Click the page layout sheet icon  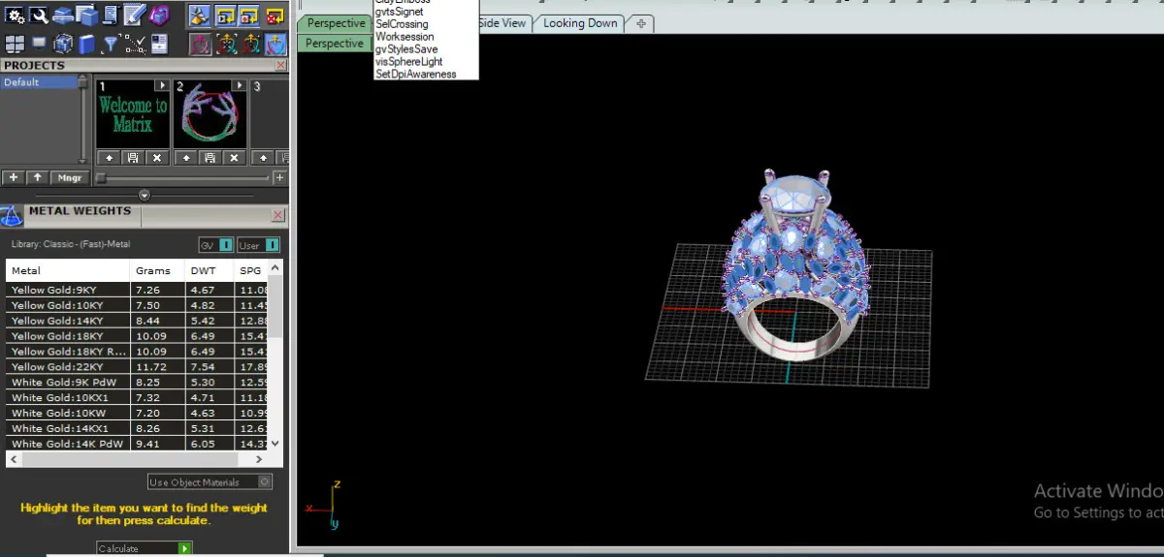pos(158,44)
